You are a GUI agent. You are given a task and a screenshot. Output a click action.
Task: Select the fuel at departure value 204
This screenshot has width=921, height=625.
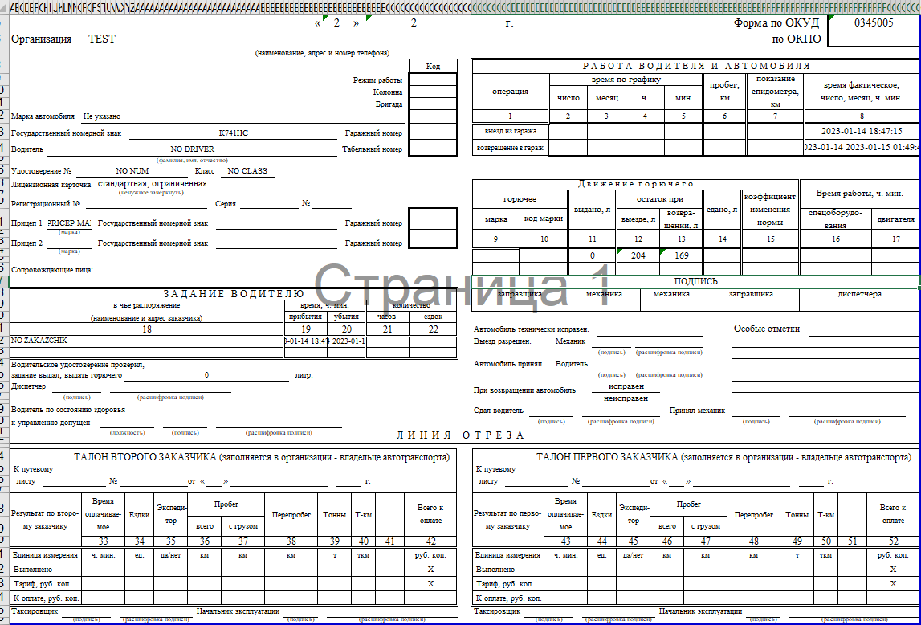(x=638, y=255)
